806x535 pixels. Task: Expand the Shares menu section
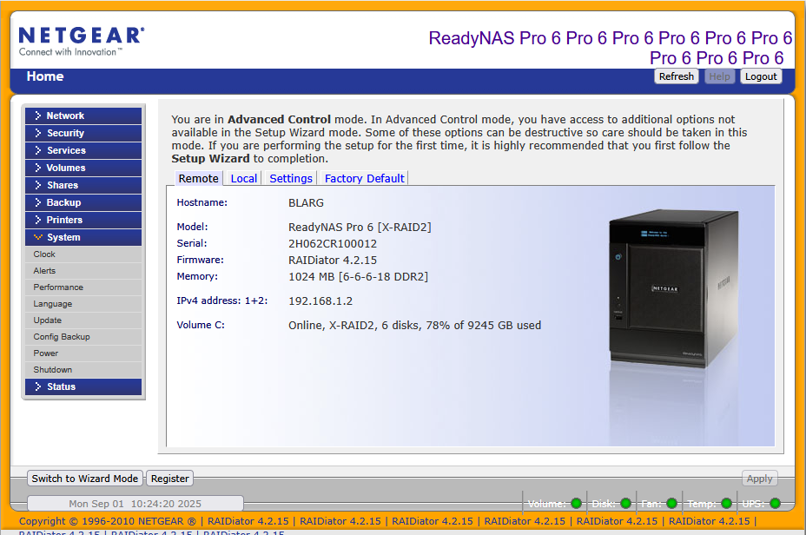pos(83,185)
